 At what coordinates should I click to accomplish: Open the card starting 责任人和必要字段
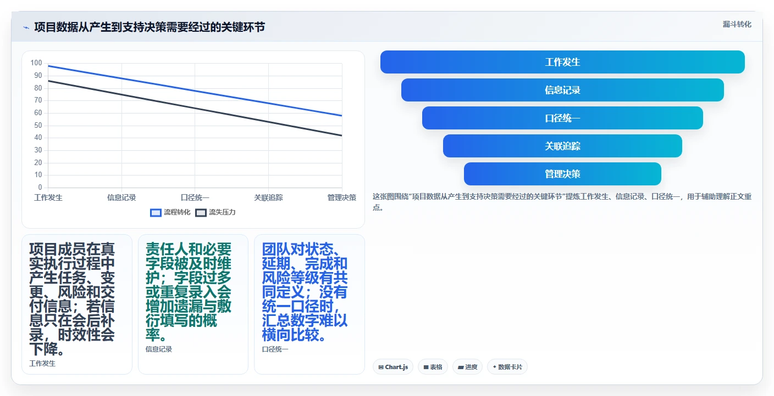point(193,304)
